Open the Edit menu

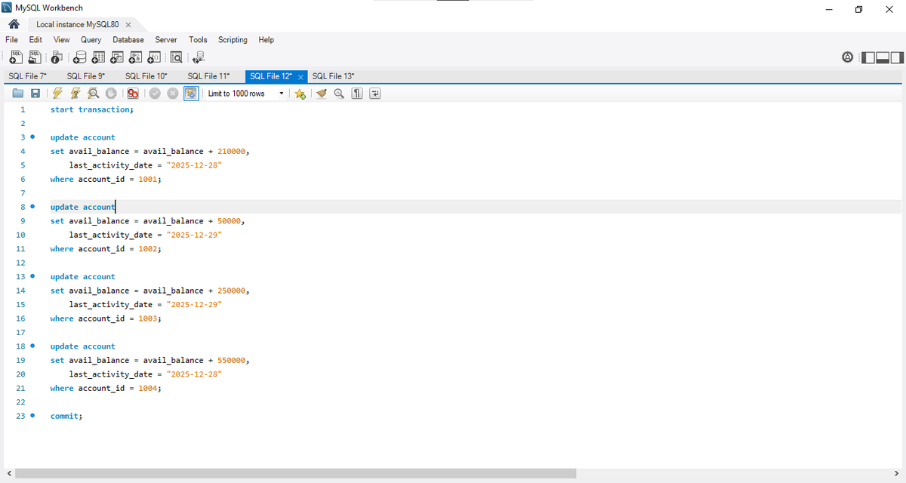click(35, 39)
